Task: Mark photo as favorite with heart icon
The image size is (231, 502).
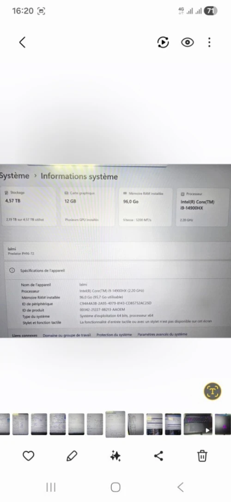Action: pyautogui.click(x=28, y=456)
